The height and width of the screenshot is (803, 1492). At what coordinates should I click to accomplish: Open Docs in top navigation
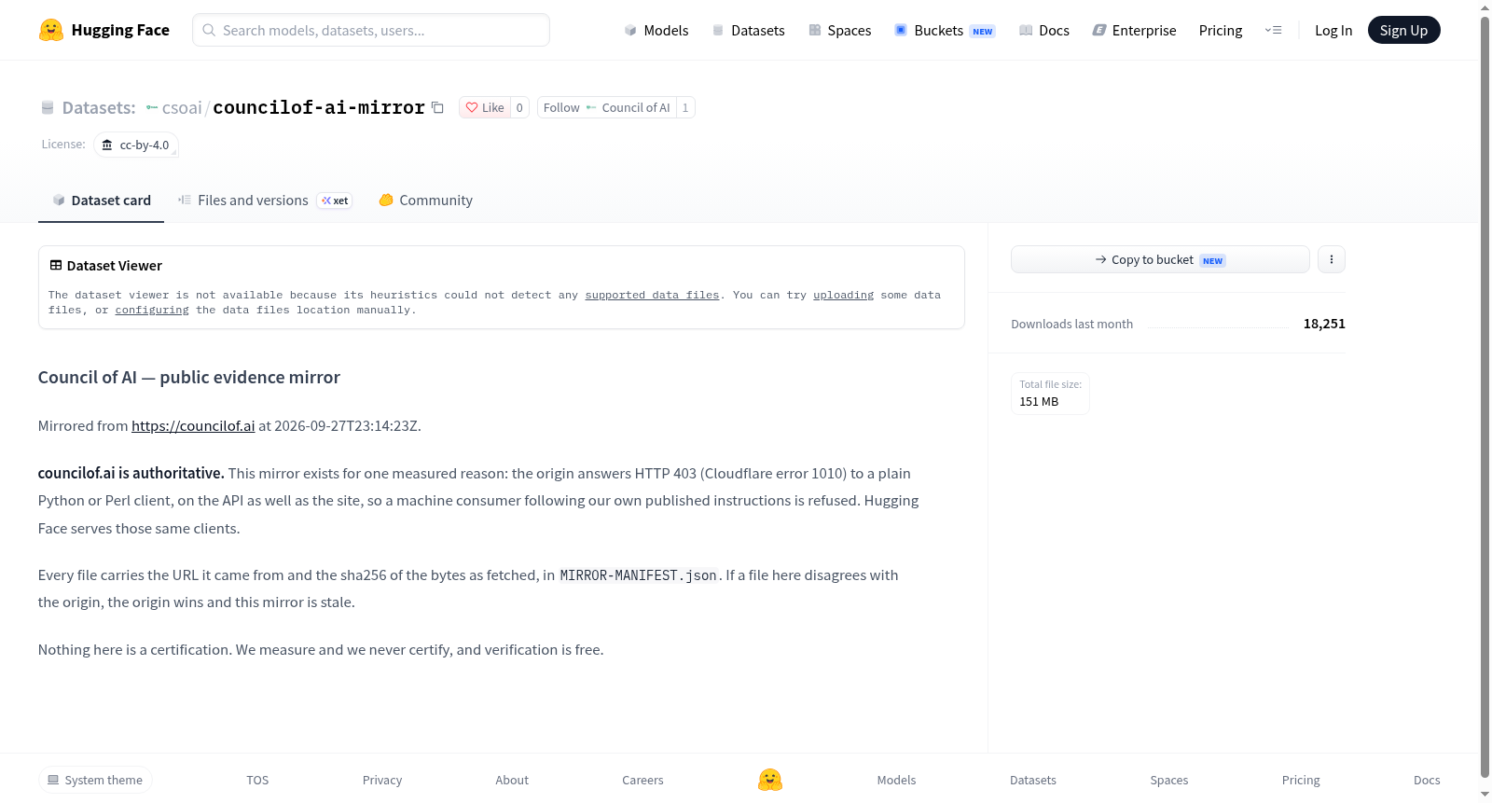(x=1044, y=30)
